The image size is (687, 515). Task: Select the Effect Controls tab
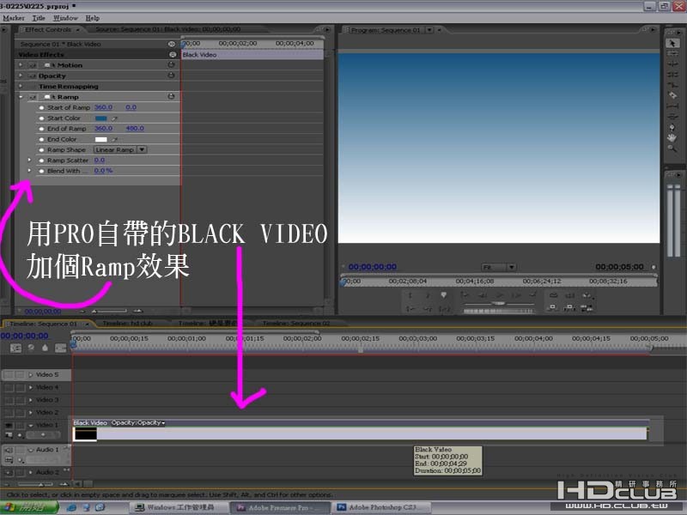pos(48,29)
